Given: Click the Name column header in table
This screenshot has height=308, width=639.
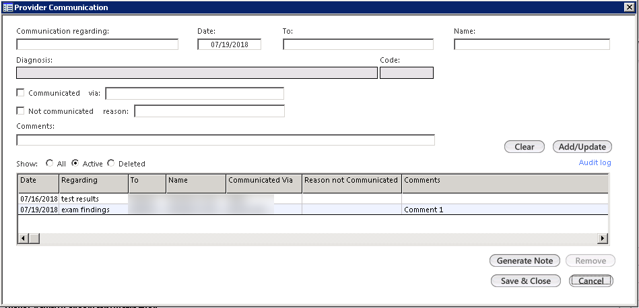Looking at the screenshot, I should [196, 183].
